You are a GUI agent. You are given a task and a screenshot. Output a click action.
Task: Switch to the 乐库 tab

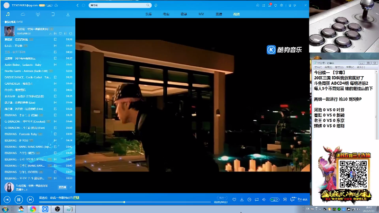[x=148, y=14]
